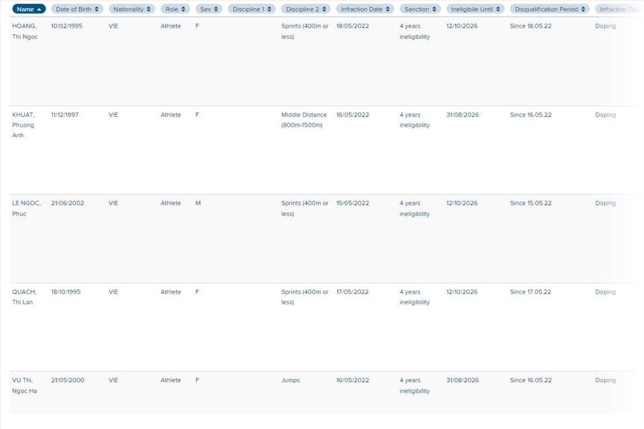Click the Jumps discipline cell

[290, 380]
